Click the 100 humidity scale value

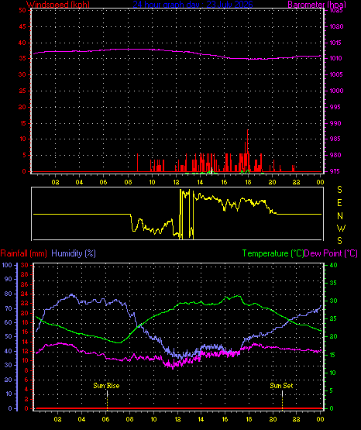[x=7, y=265]
